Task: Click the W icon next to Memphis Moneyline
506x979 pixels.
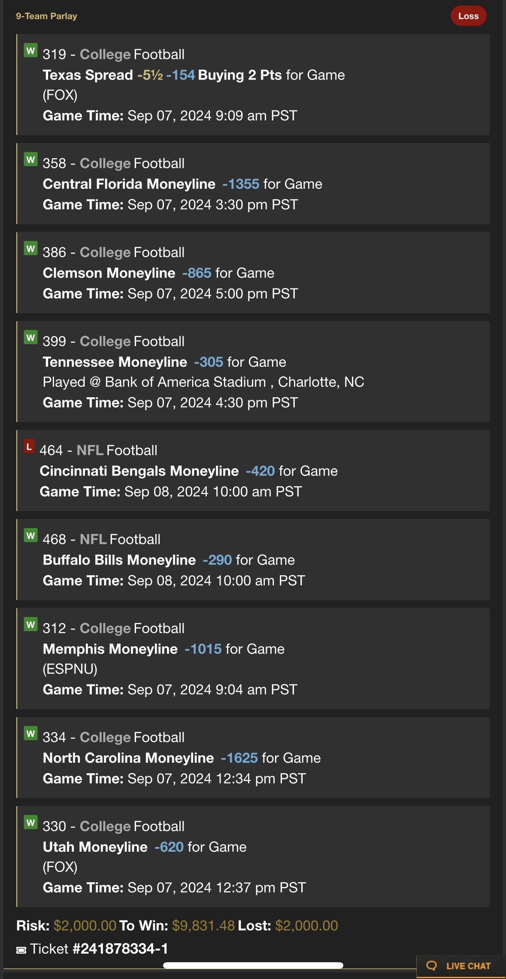Action: 30,624
